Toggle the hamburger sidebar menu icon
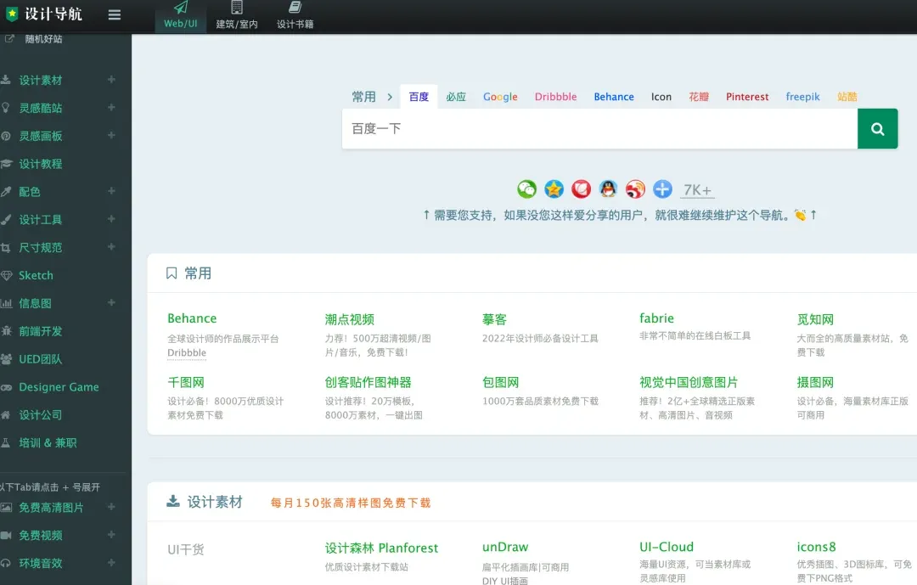The height and width of the screenshot is (585, 917). coord(115,14)
